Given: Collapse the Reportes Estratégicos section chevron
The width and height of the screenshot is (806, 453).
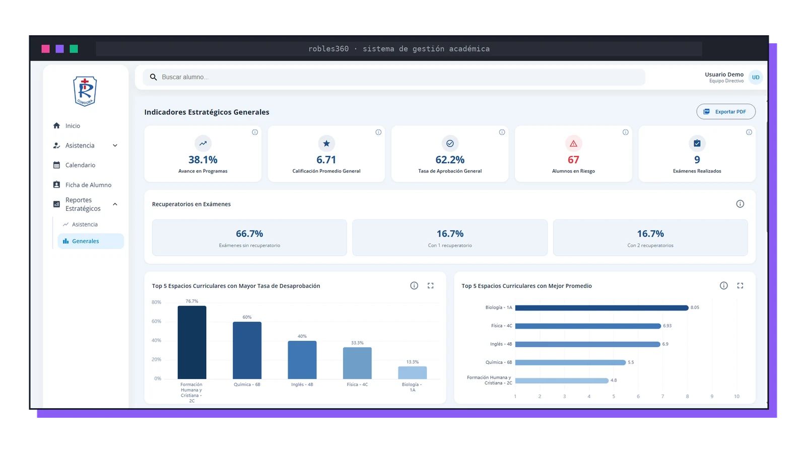Looking at the screenshot, I should pos(115,204).
